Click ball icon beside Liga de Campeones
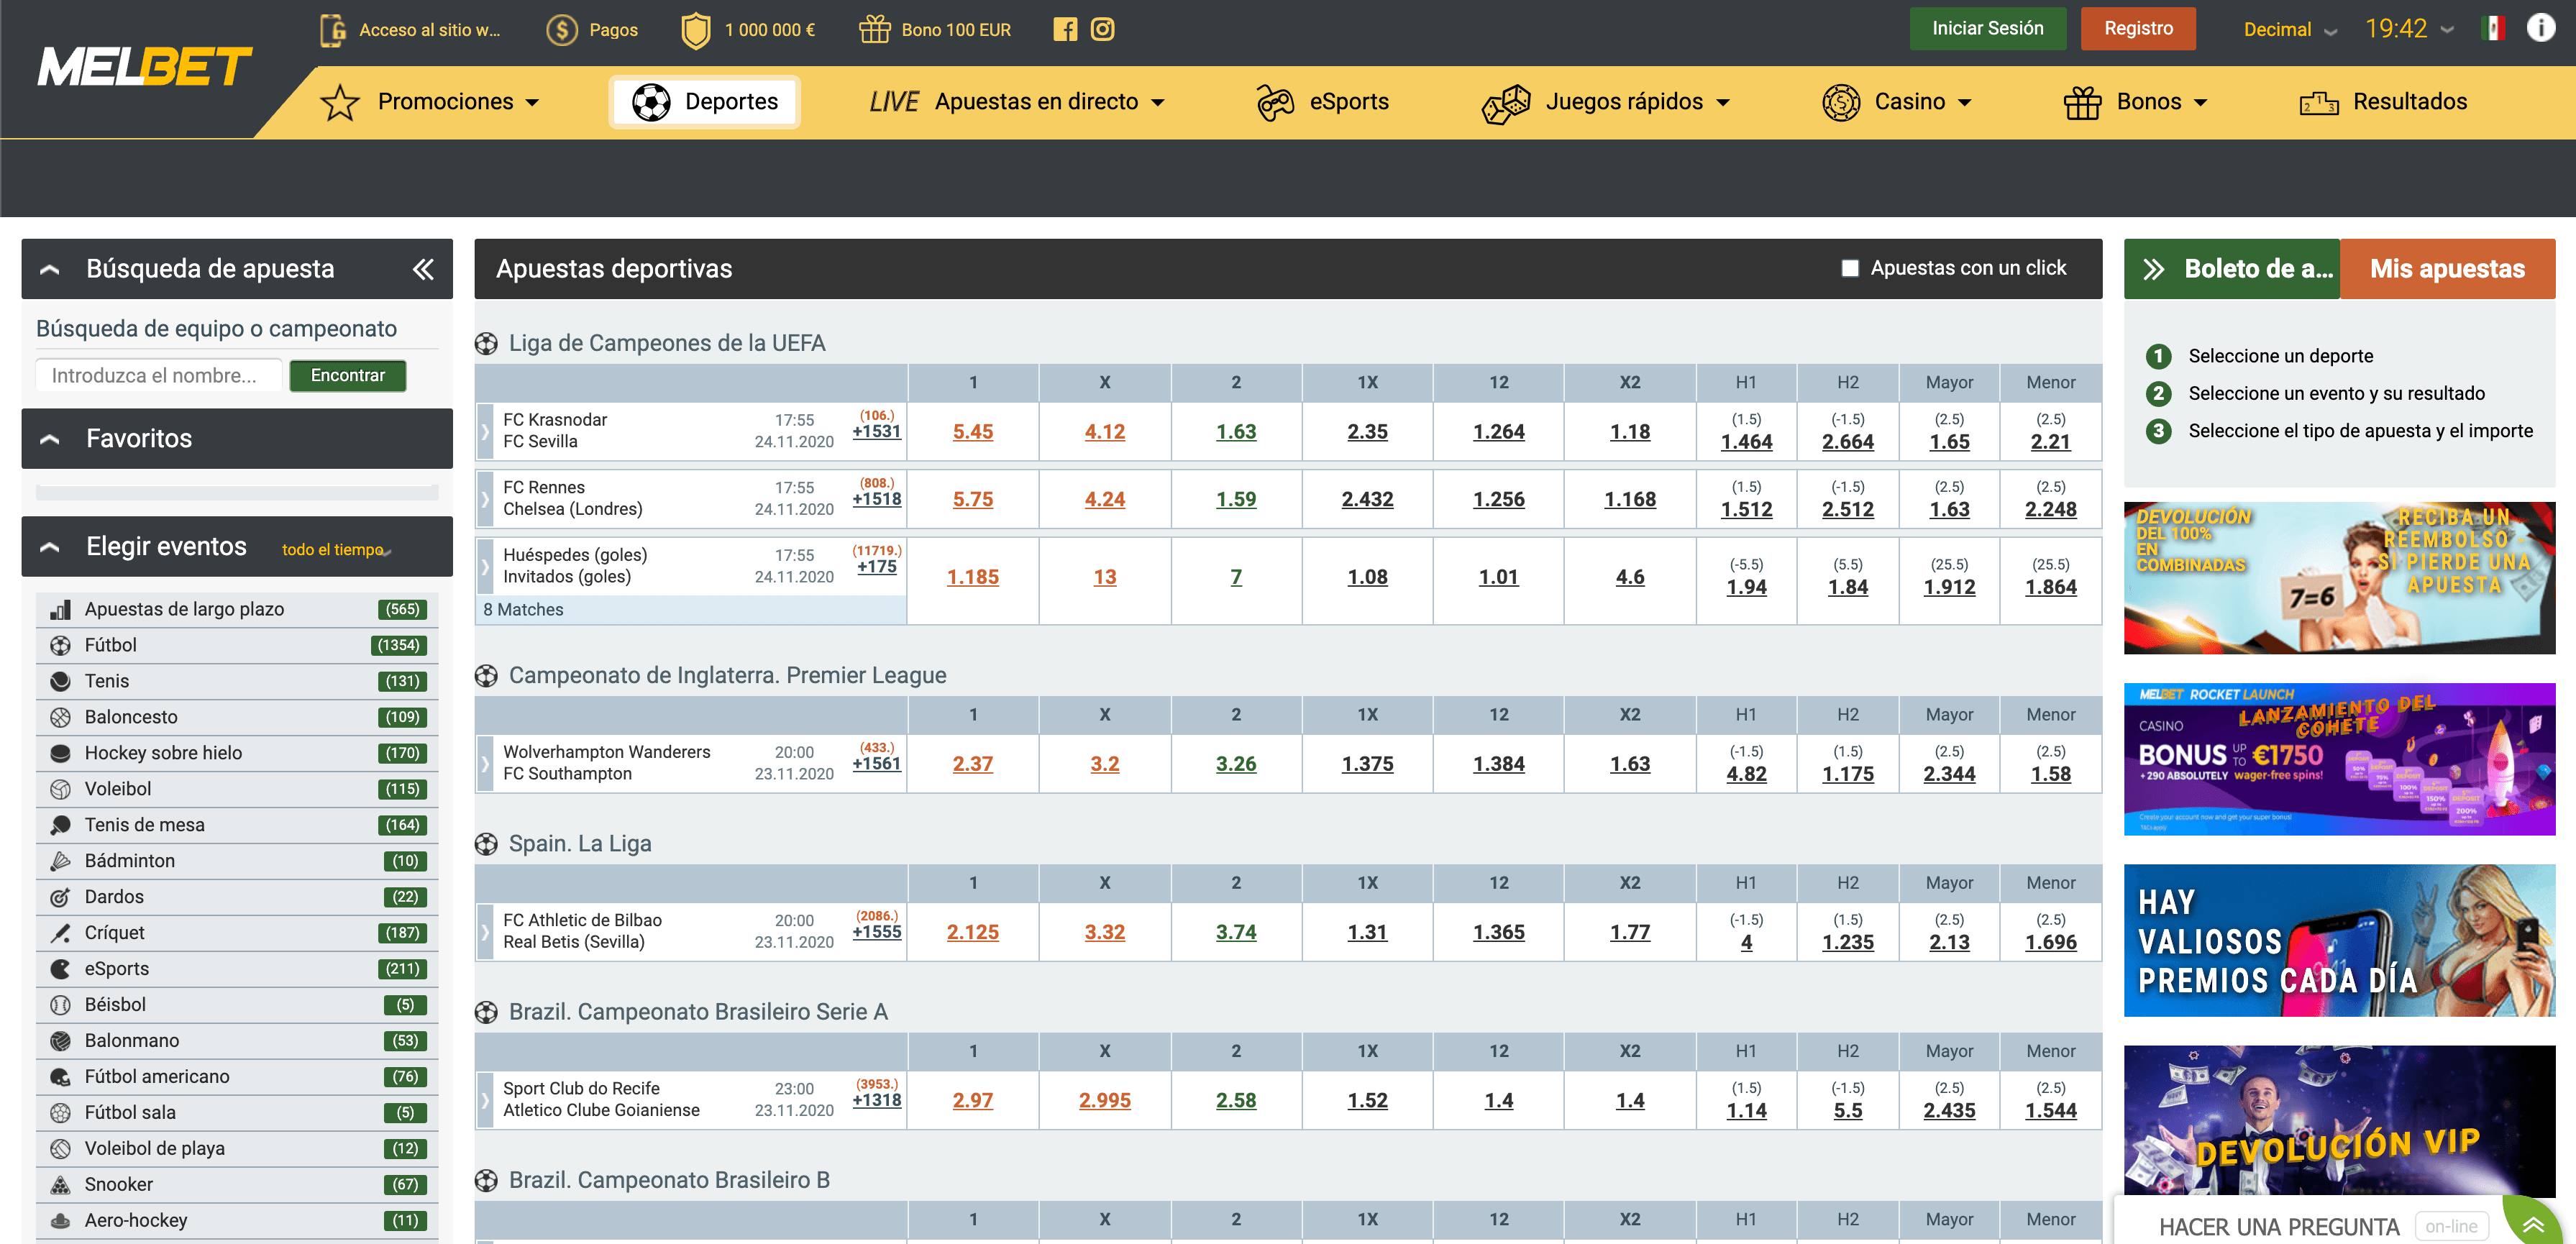The height and width of the screenshot is (1244, 2576). tap(486, 343)
